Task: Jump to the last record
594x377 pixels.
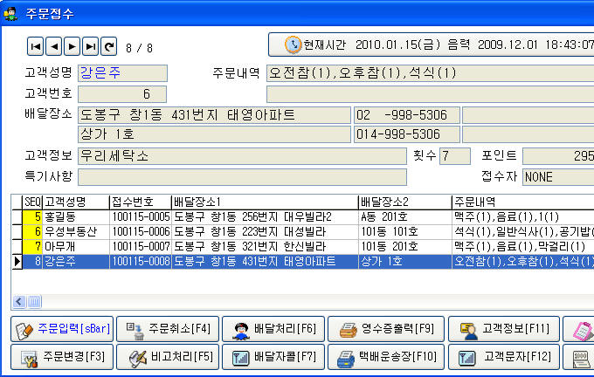Action: pos(90,46)
